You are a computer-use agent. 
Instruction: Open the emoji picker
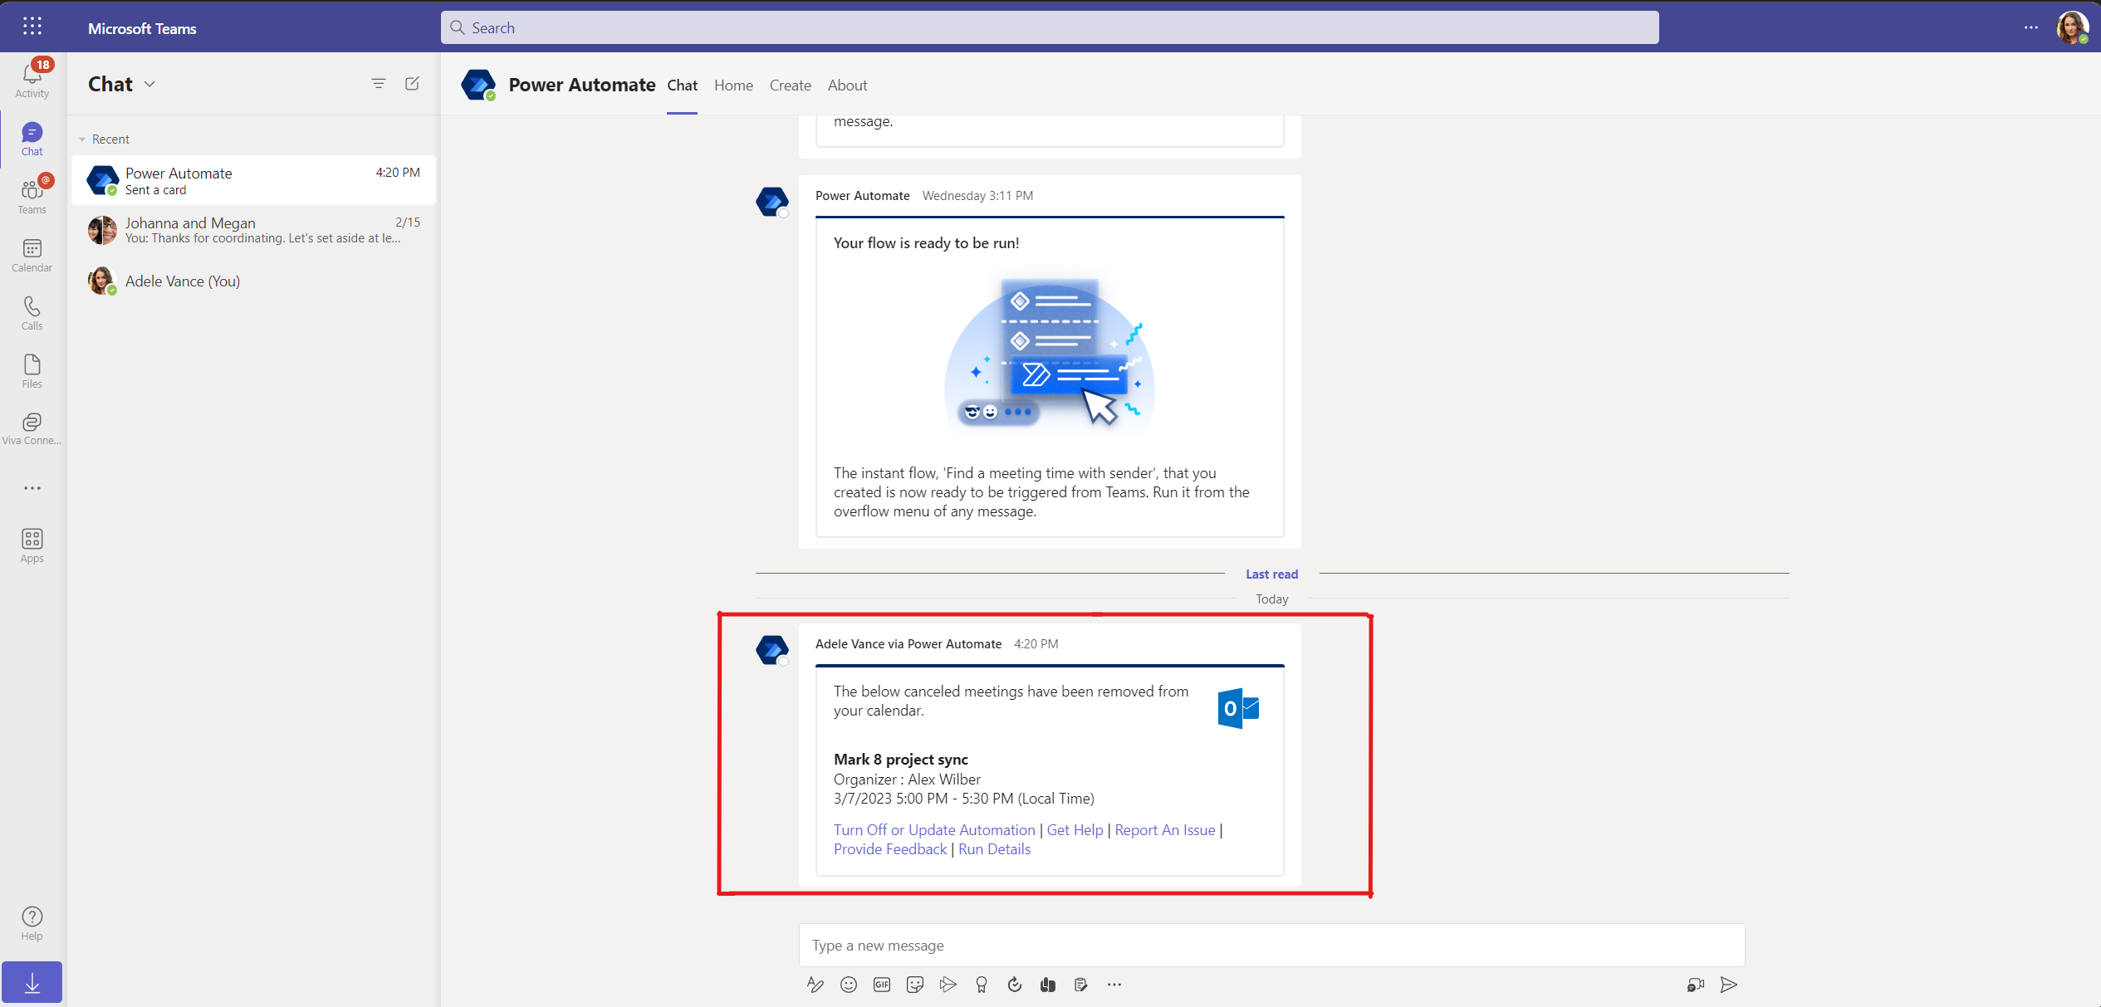click(x=848, y=985)
